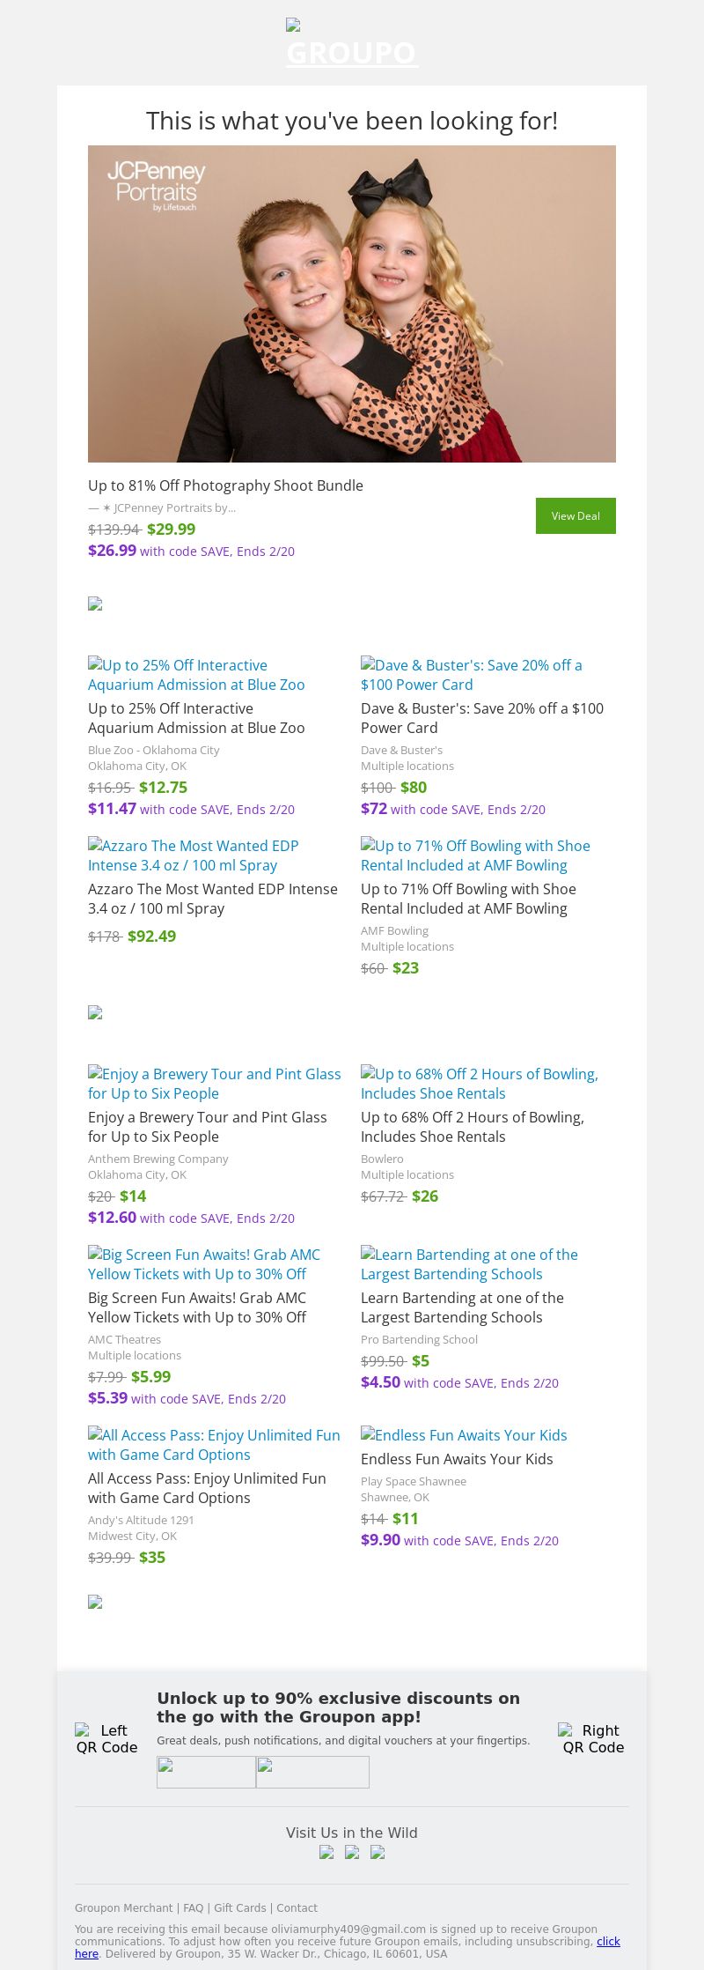
Task: Click the right app download badge
Action: pyautogui.click(x=312, y=1772)
